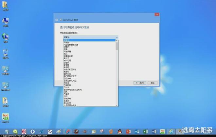Screen dimensions: 216x137
Task: Click the panda icon in the taskbar
Action: point(50,132)
